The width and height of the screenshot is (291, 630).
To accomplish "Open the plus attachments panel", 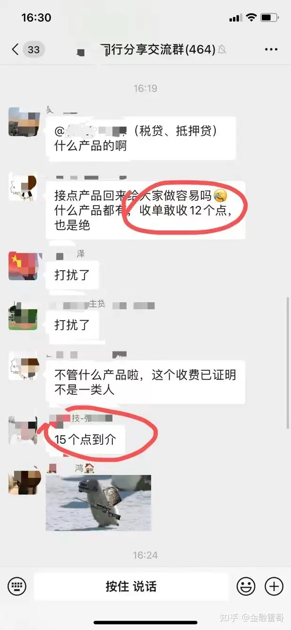I will click(274, 587).
